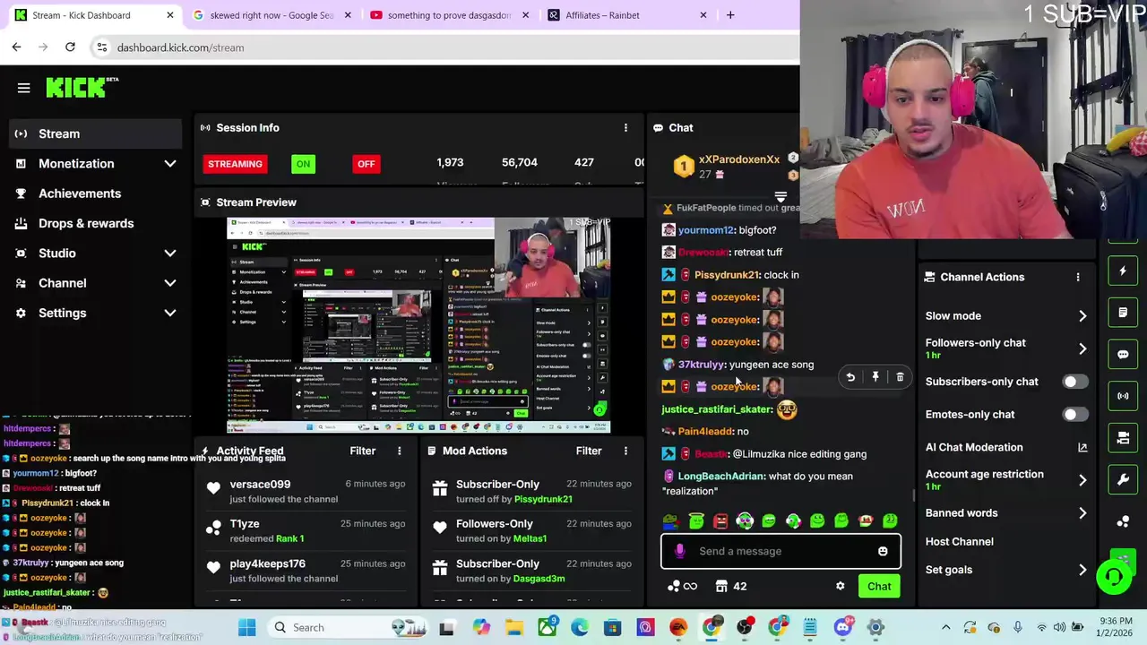The image size is (1147, 645).
Task: Select the red angry emote in quick row
Action: pyautogui.click(x=720, y=520)
